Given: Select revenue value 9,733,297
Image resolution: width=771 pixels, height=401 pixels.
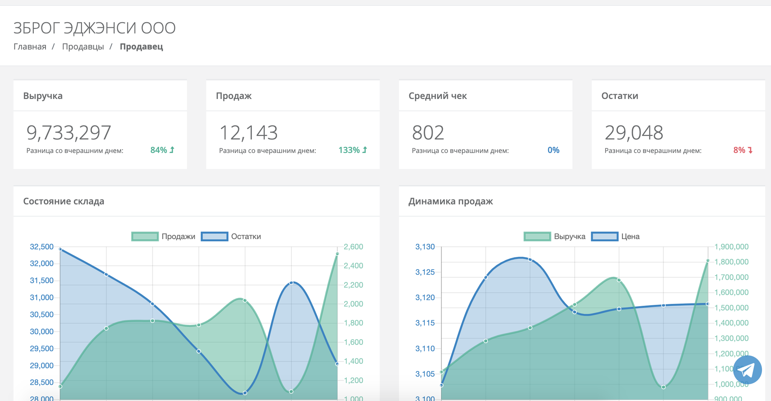Looking at the screenshot, I should click(x=69, y=133).
